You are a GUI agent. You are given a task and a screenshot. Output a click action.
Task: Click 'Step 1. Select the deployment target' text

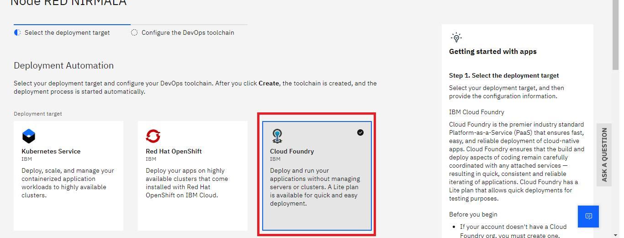[504, 75]
